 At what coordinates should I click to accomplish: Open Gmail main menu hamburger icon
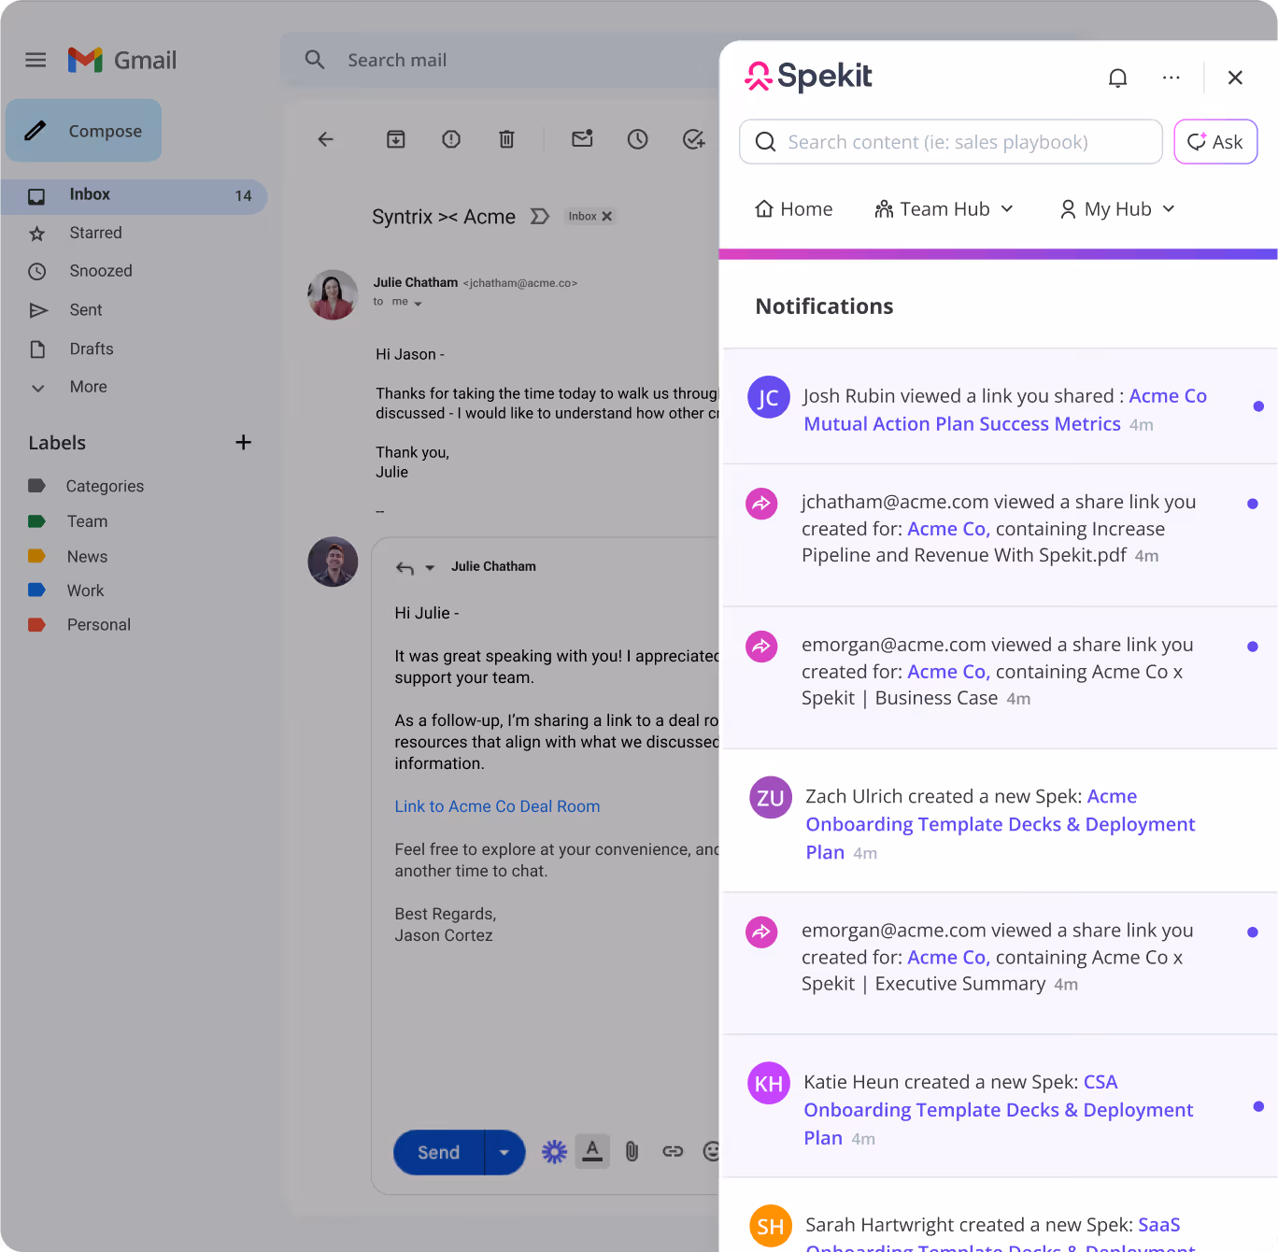(x=35, y=61)
